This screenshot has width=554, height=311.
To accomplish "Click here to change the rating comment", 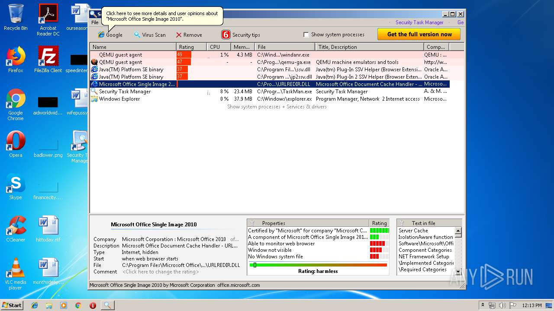I will click(x=161, y=272).
